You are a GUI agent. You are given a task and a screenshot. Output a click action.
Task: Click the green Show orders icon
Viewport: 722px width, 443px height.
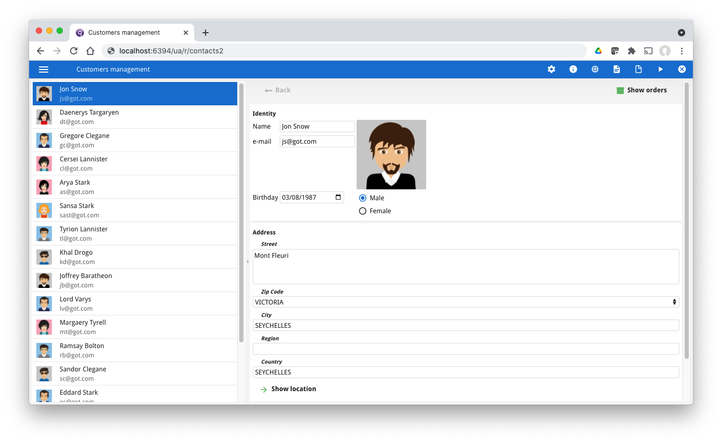coord(620,90)
